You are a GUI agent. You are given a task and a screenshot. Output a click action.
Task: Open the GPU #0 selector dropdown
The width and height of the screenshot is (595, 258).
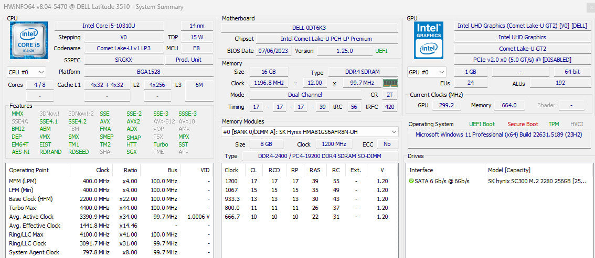coord(427,72)
